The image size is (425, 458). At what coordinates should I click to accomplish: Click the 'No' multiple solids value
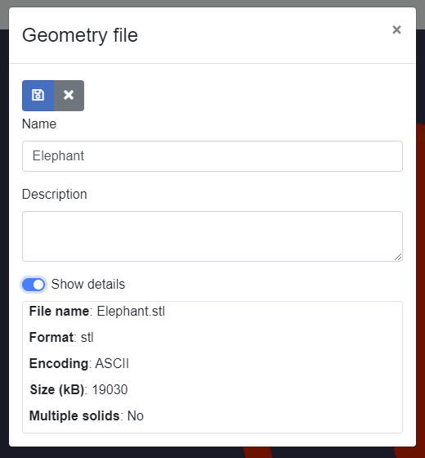[x=136, y=416]
